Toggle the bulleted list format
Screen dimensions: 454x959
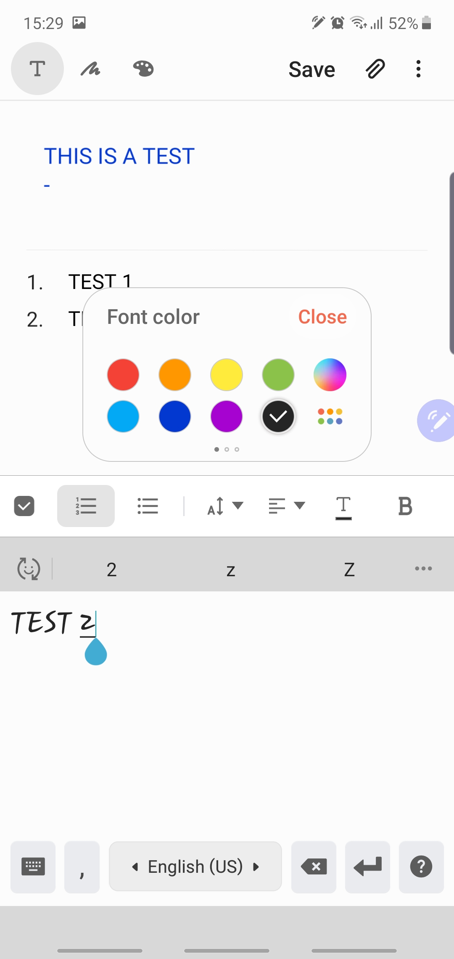point(148,506)
